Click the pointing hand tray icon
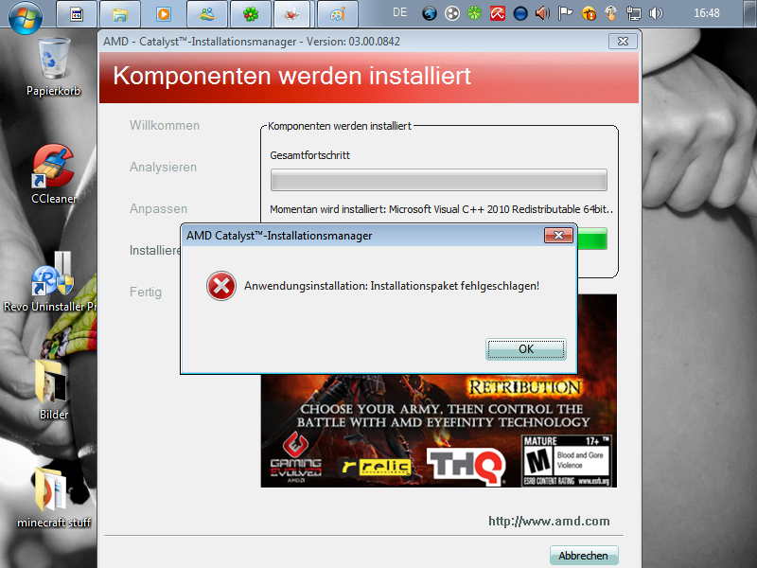Screen dimensions: 757x568 (610, 13)
